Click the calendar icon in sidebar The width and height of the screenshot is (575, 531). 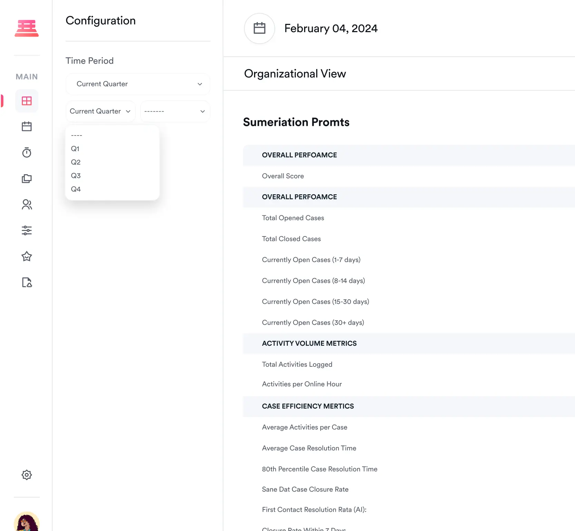tap(27, 127)
